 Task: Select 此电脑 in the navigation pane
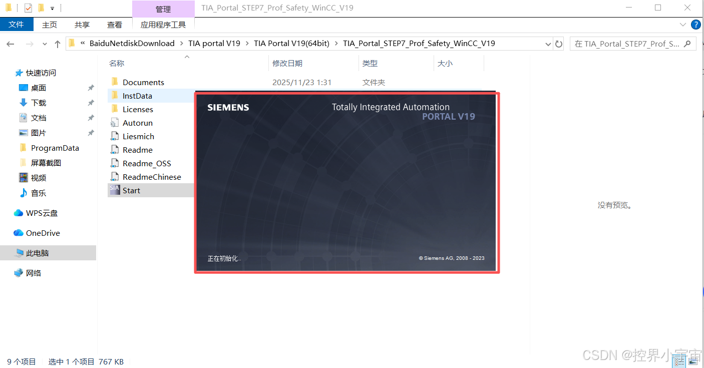pyautogui.click(x=37, y=253)
